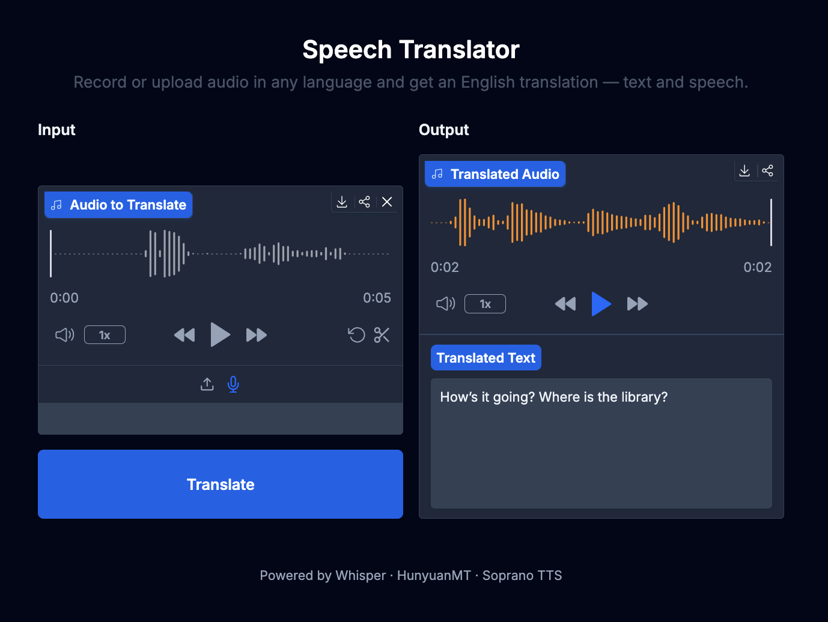
Task: Download the translated audio
Action: point(744,171)
